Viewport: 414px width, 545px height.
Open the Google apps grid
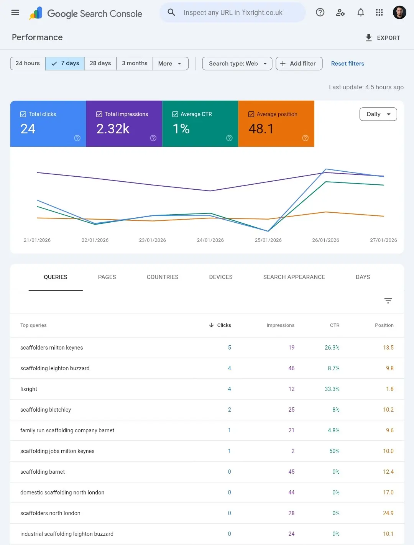click(x=379, y=12)
